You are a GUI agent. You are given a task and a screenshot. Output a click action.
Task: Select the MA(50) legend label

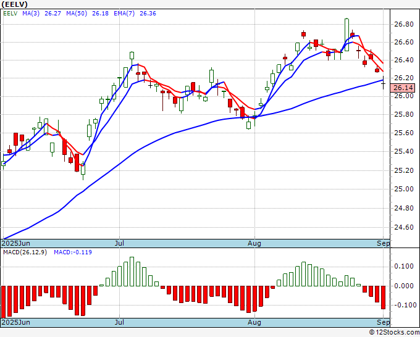pos(77,14)
